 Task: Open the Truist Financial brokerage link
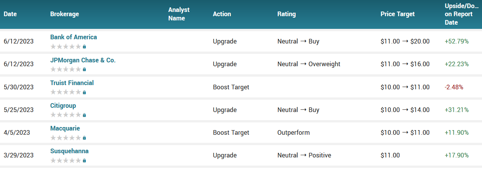click(x=72, y=83)
